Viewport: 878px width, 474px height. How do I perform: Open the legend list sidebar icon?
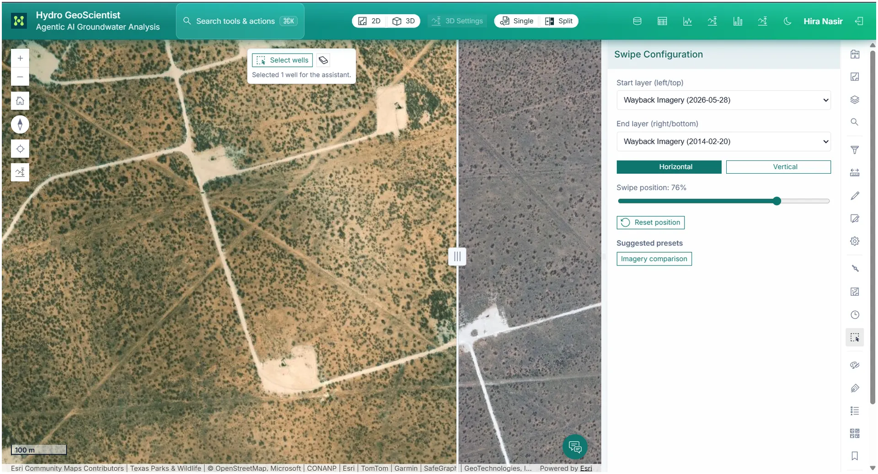(x=855, y=411)
